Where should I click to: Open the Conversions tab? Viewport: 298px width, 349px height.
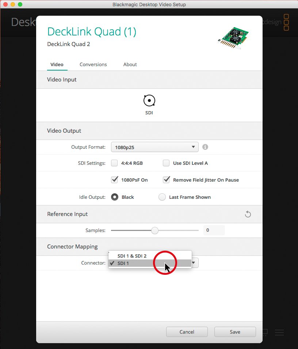click(x=93, y=65)
